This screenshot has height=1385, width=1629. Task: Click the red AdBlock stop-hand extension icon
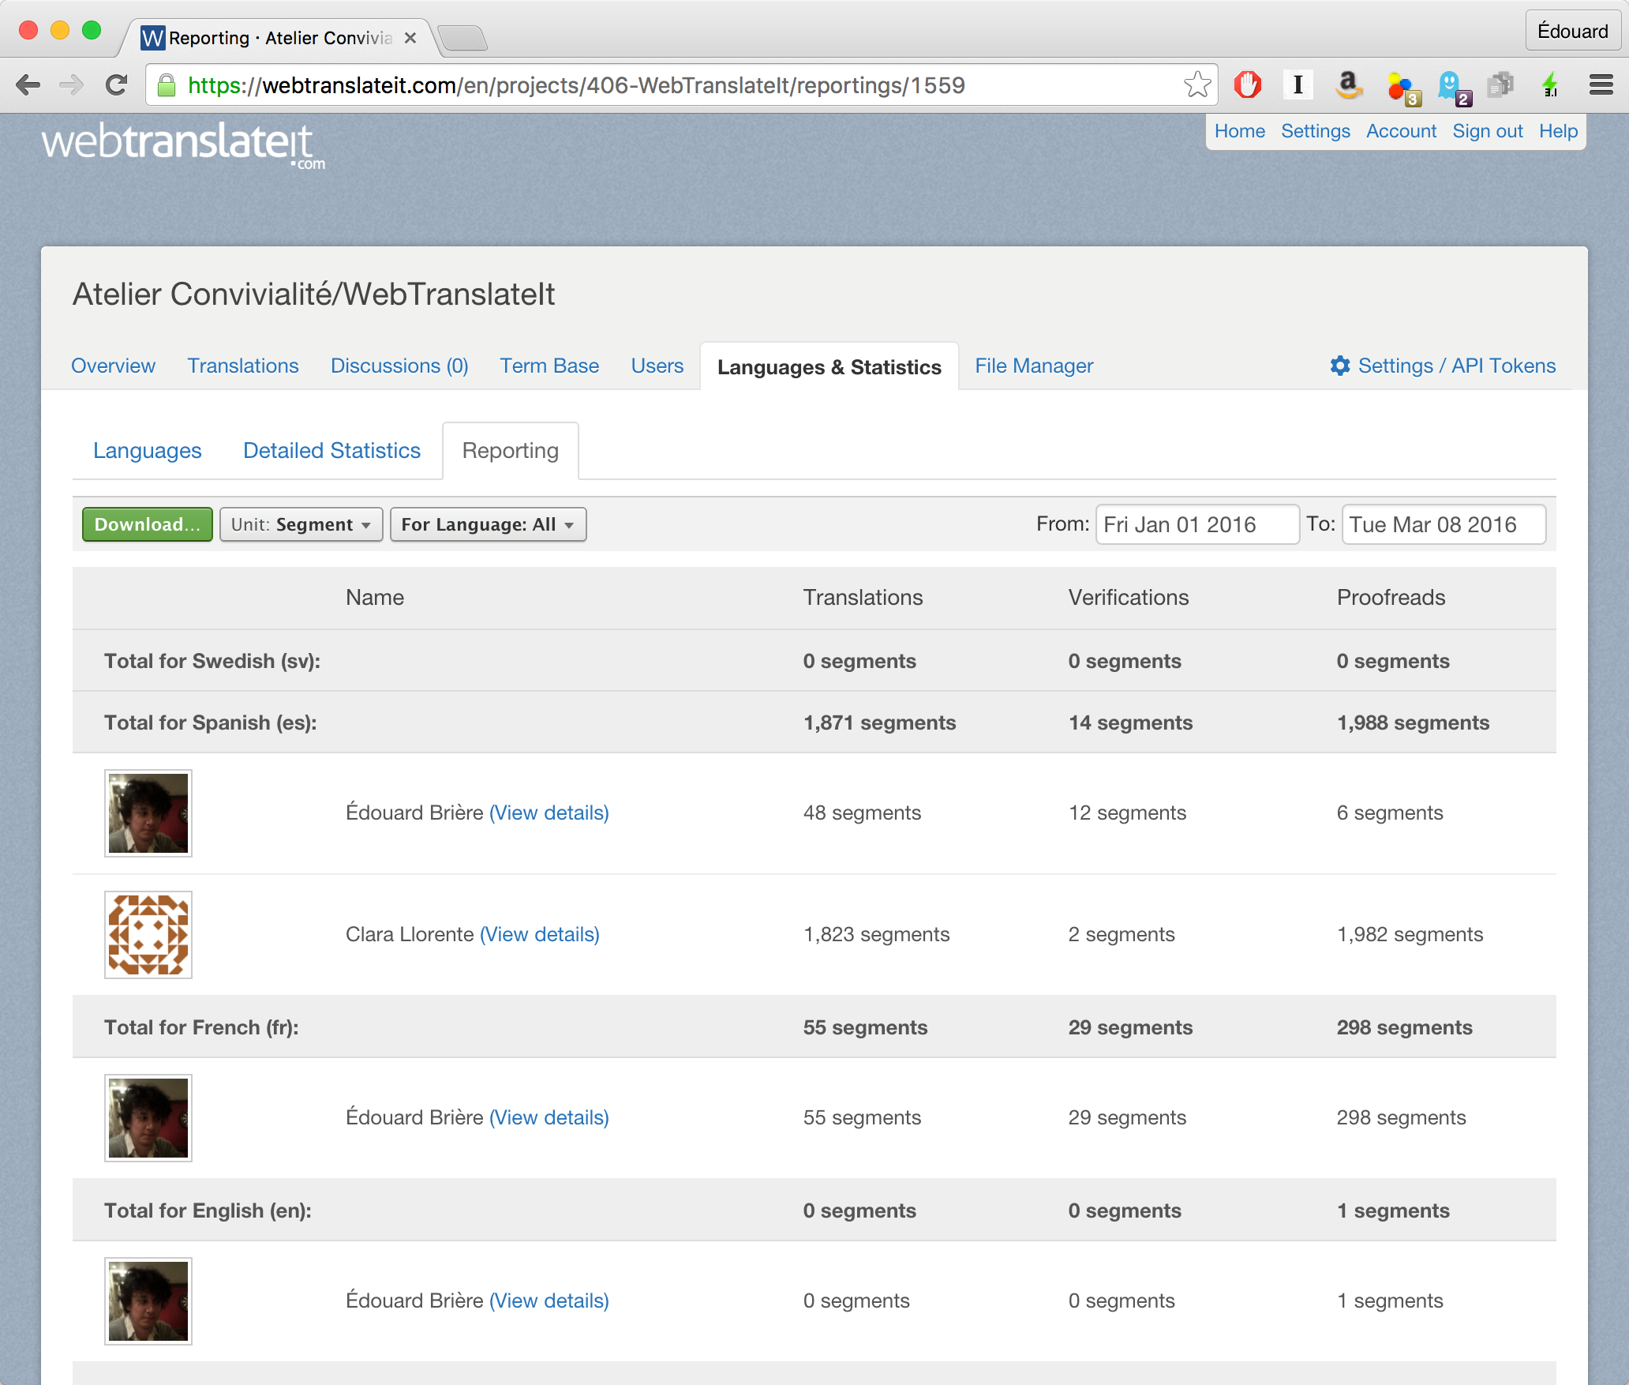[x=1248, y=84]
